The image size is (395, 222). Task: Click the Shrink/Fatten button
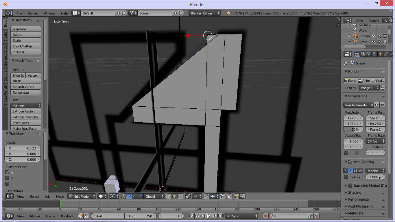[26, 46]
